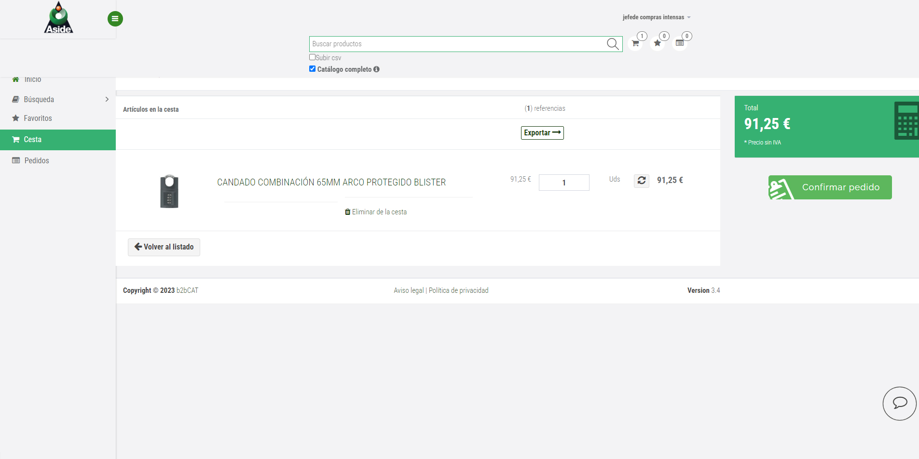Image resolution: width=919 pixels, height=459 pixels.
Task: Open the jefede compras intensas user dropdown
Action: pos(656,17)
